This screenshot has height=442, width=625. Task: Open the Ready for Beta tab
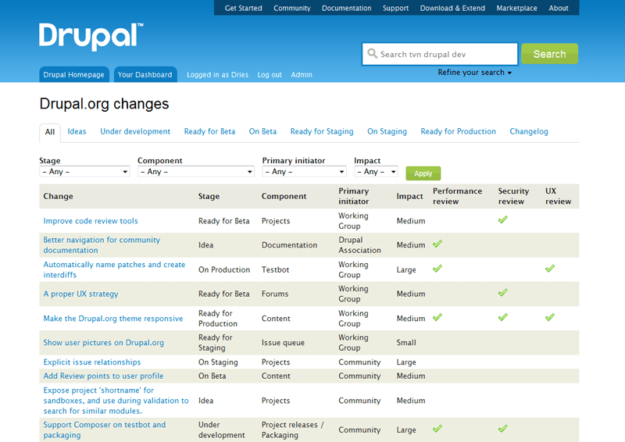pos(209,131)
